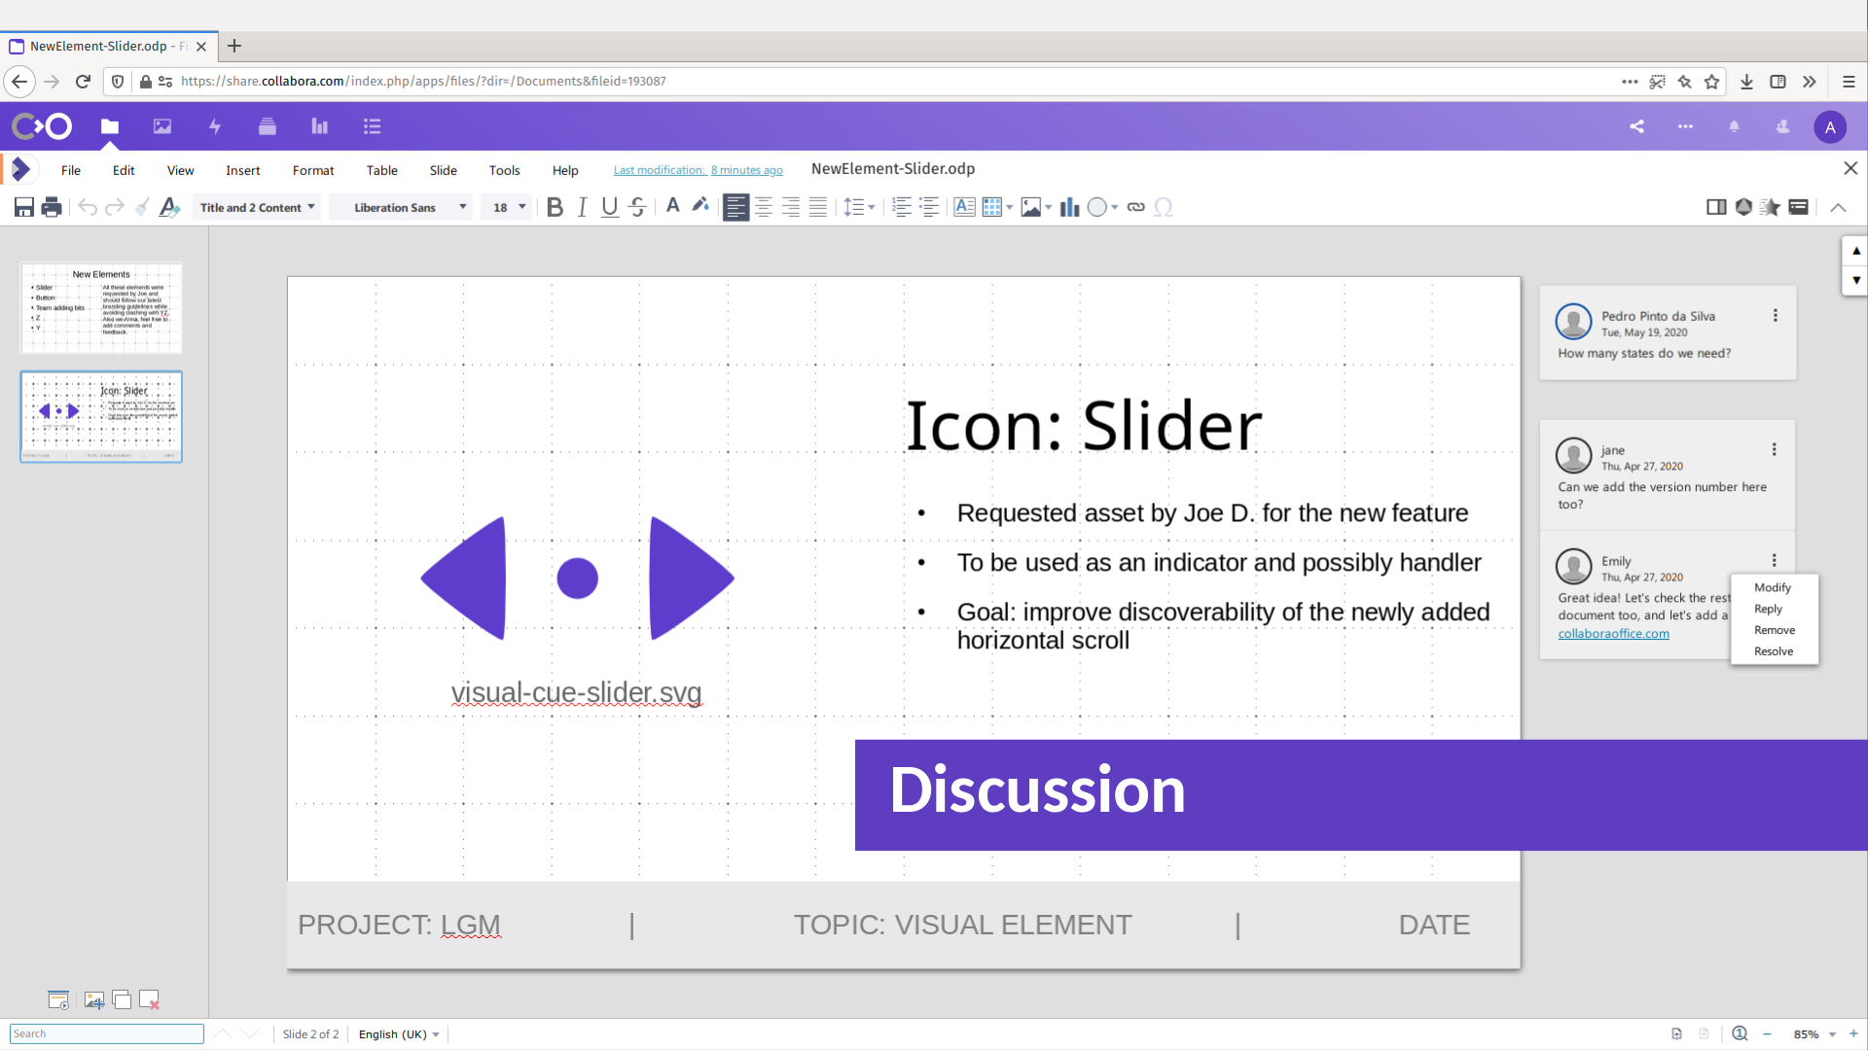Open the collaboraoffice.com link in comment

pyautogui.click(x=1613, y=633)
